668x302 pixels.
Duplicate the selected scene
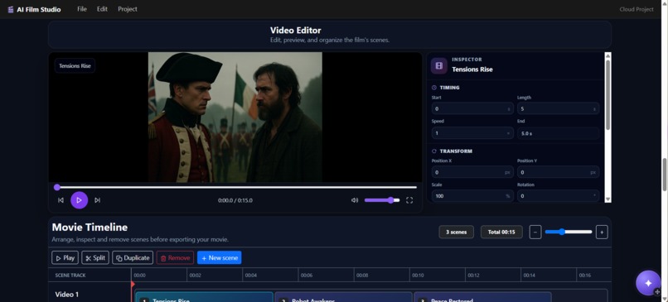[133, 258]
